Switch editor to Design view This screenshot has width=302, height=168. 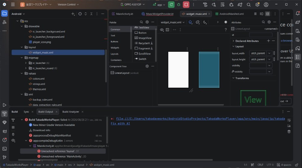tap(268, 14)
